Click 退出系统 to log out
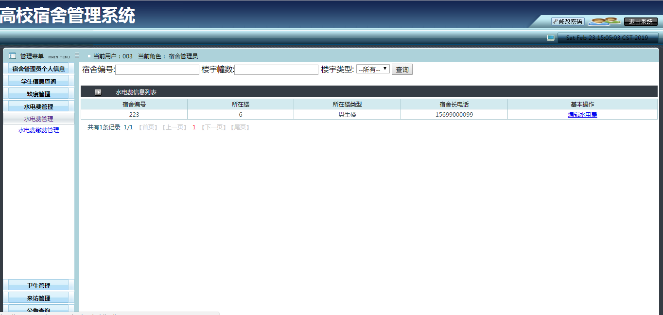This screenshot has height=315, width=663. 641,21
